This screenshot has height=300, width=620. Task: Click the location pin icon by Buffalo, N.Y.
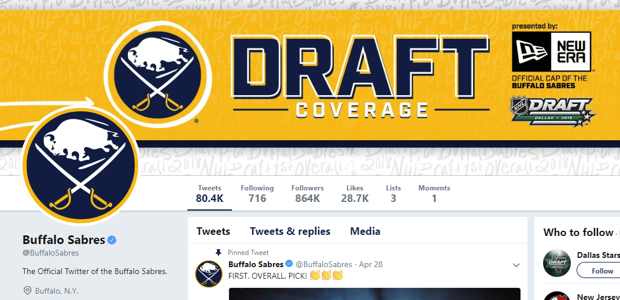tap(27, 291)
